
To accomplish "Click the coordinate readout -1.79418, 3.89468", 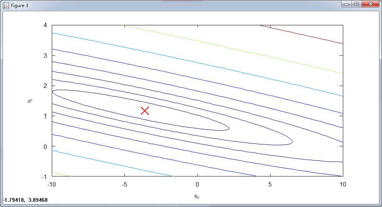I will coord(25,200).
